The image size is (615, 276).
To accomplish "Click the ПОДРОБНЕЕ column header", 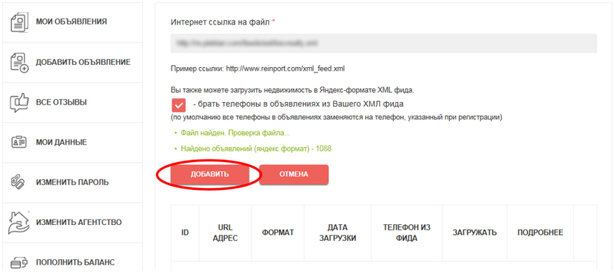I will 540,233.
